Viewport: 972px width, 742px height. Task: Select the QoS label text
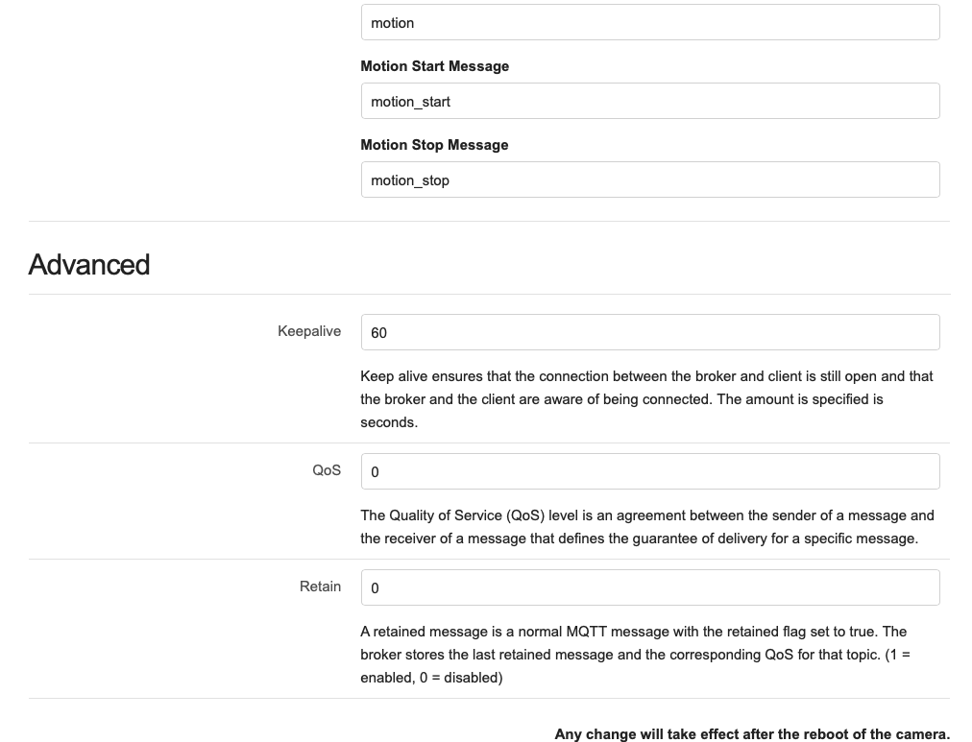[327, 470]
